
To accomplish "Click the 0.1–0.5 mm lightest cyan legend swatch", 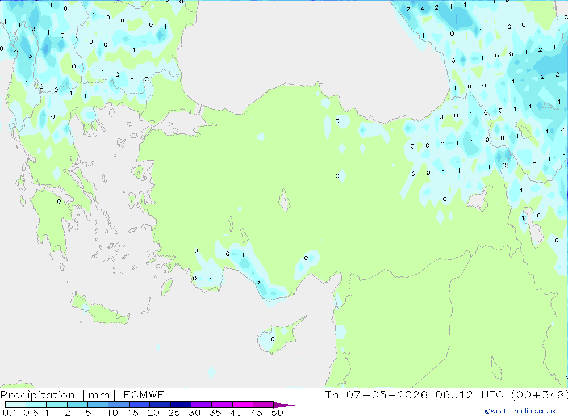I will point(15,405).
